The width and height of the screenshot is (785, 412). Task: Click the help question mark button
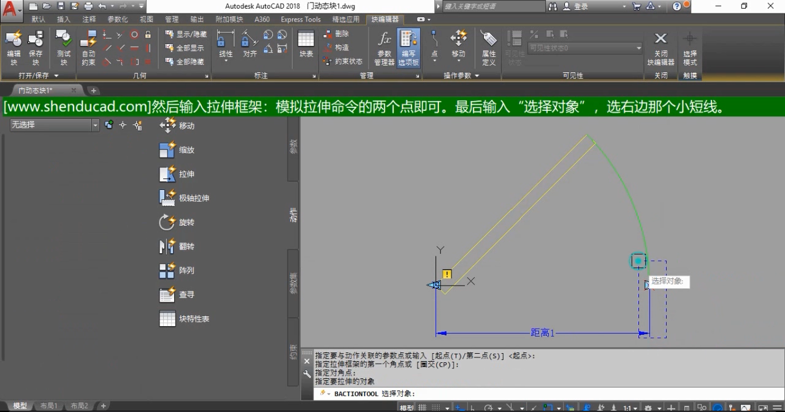[677, 6]
